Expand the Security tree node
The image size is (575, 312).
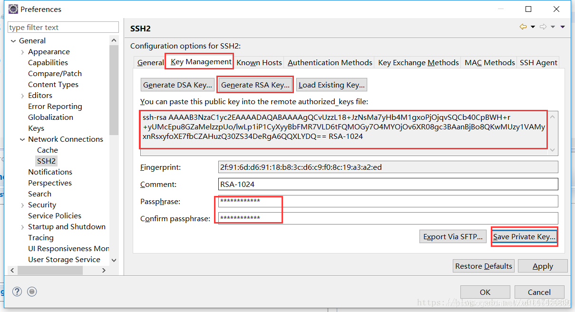coord(22,205)
